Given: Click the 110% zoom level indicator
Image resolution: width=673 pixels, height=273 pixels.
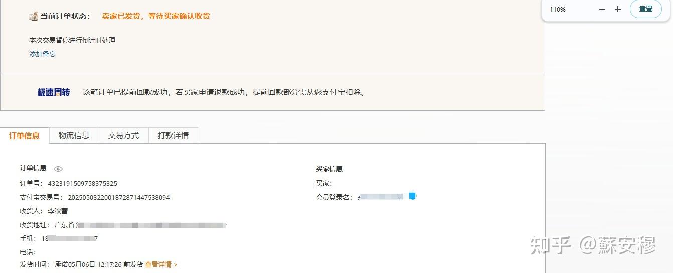Looking at the screenshot, I should tap(558, 10).
